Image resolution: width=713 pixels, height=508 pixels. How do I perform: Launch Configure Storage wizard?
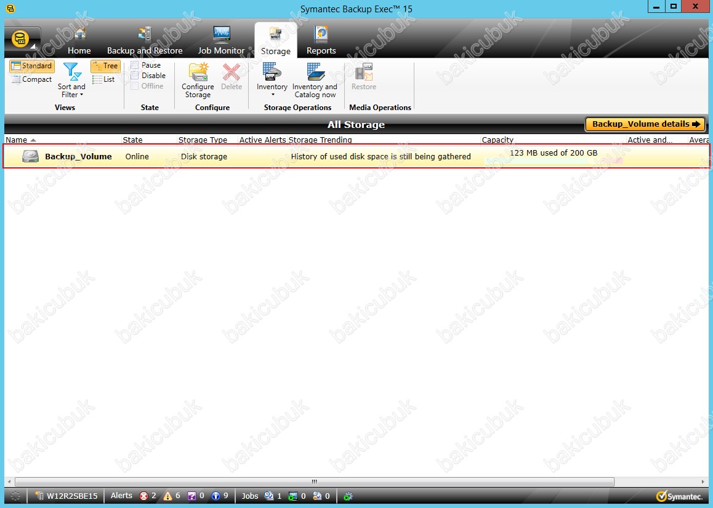pos(198,80)
